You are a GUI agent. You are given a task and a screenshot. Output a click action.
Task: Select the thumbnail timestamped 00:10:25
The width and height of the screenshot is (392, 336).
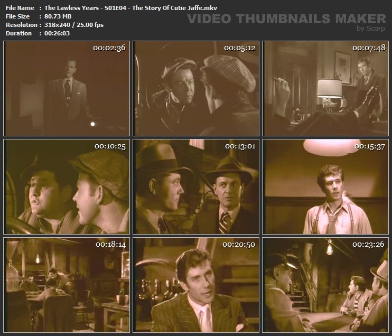(x=67, y=186)
